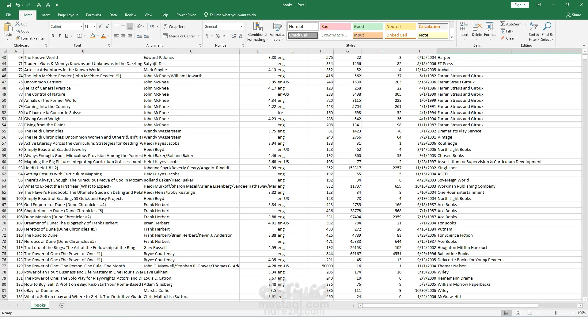Image resolution: width=588 pixels, height=317 pixels.
Task: Expand the Calibri font name dropdown
Action: point(81,27)
